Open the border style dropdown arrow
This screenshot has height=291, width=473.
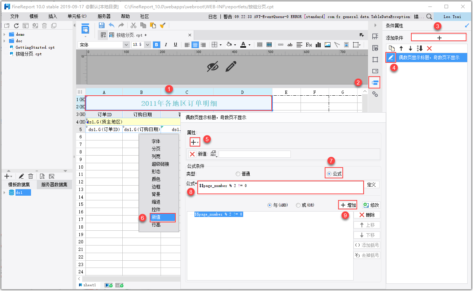coord(220,45)
